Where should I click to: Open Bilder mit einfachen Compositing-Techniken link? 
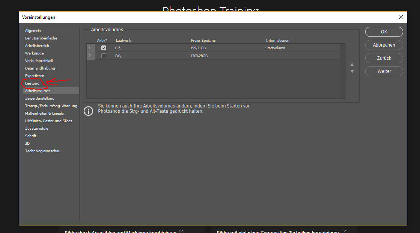[x=277, y=231]
